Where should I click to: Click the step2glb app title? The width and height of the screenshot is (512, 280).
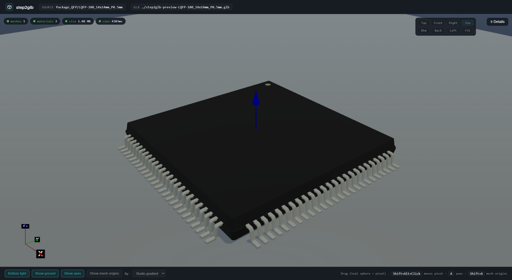[25, 7]
